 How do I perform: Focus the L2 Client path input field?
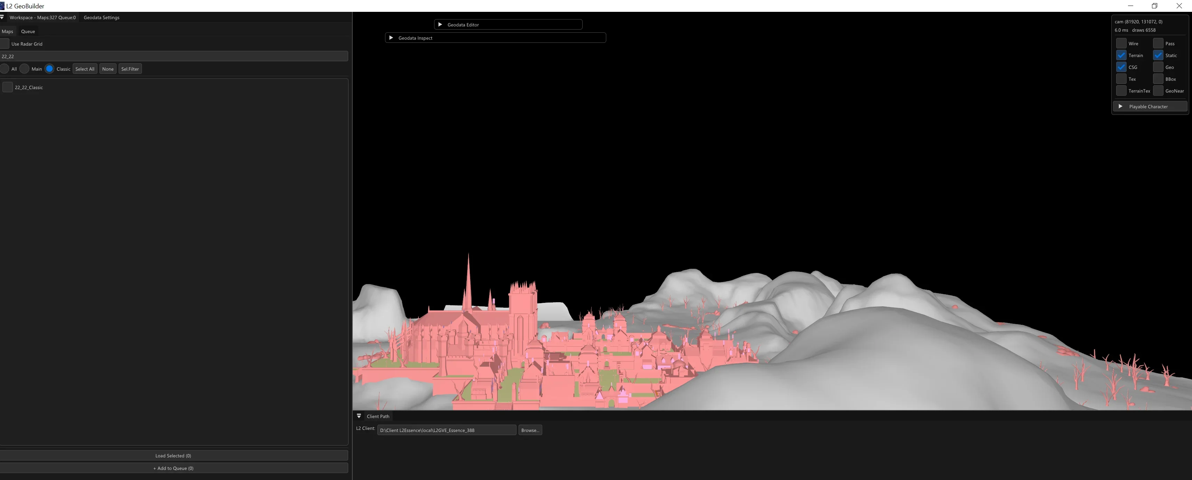tap(447, 430)
